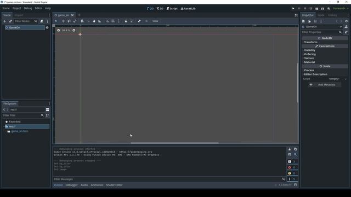The image size is (351, 197).
Task: Open the View menu in viewport toolbar
Action: (x=155, y=21)
